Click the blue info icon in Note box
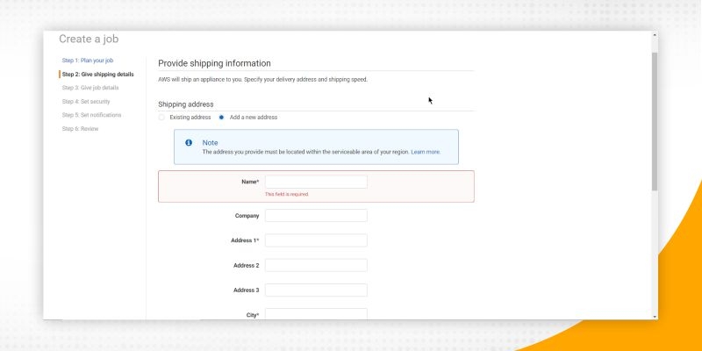 [189, 142]
